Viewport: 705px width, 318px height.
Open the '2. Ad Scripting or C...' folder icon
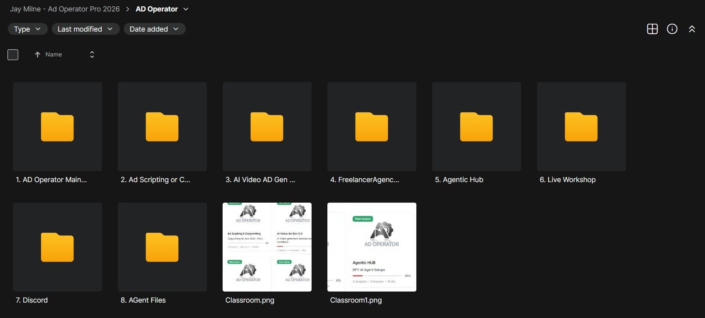[162, 127]
